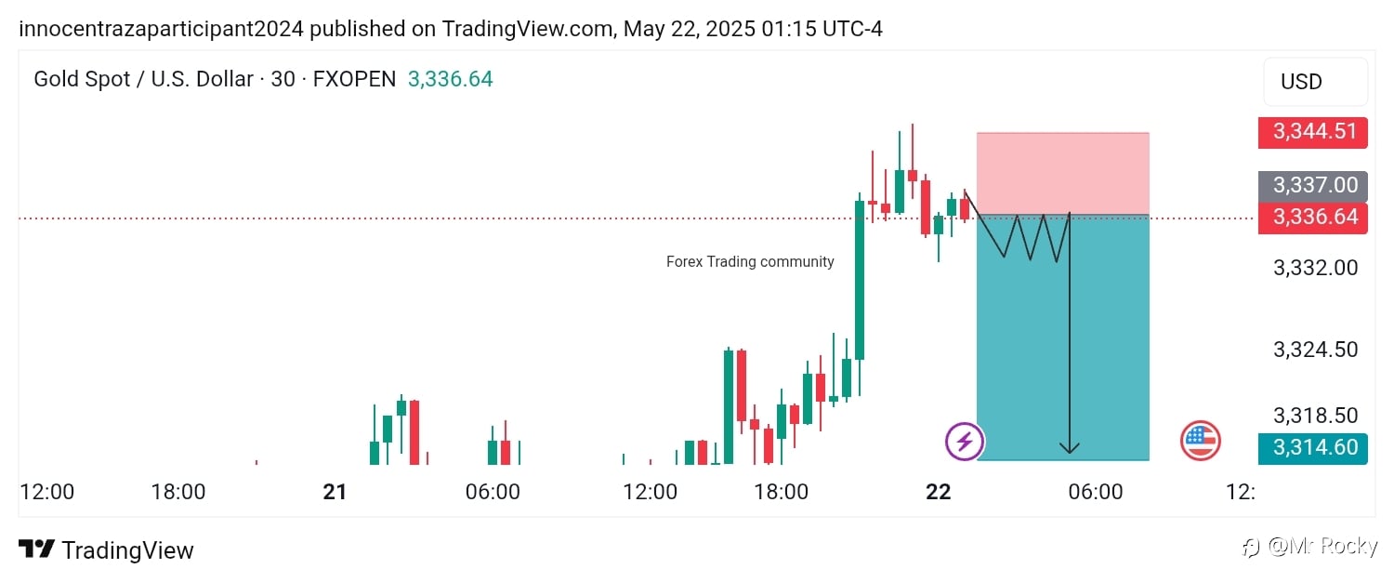Image resolution: width=1394 pixels, height=582 pixels.
Task: Click the 3,336.64 current price label
Action: point(1312,218)
